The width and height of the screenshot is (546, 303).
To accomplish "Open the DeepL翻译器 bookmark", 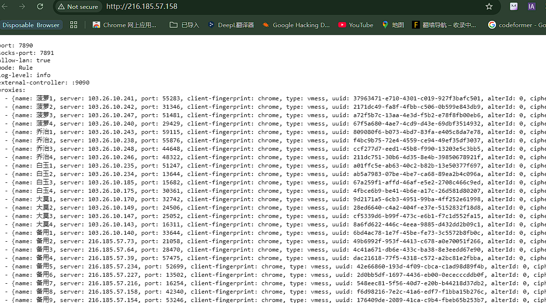I will (x=231, y=25).
